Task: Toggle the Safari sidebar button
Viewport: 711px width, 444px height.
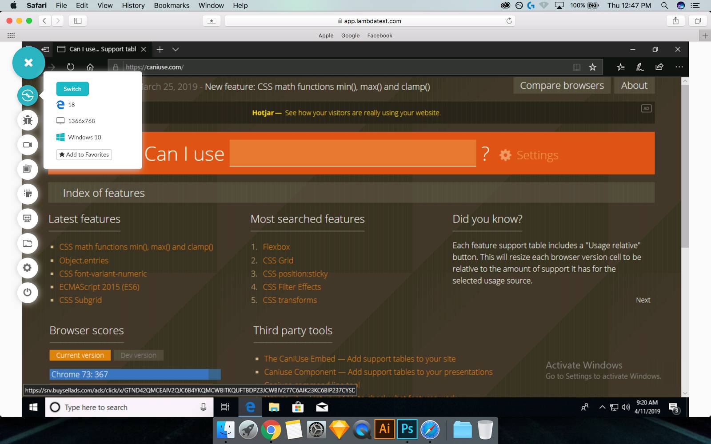Action: [x=78, y=21]
